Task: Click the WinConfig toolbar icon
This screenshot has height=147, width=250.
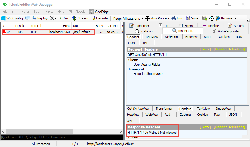Action: pos(3,18)
